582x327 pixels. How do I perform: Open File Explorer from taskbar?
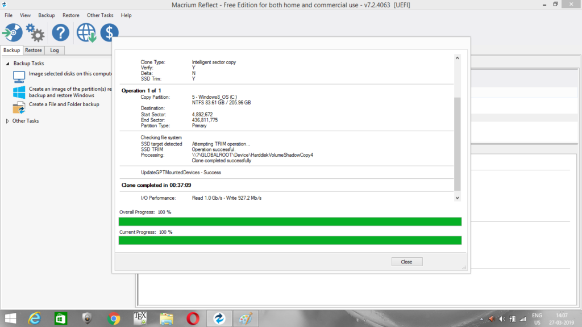pos(167,318)
